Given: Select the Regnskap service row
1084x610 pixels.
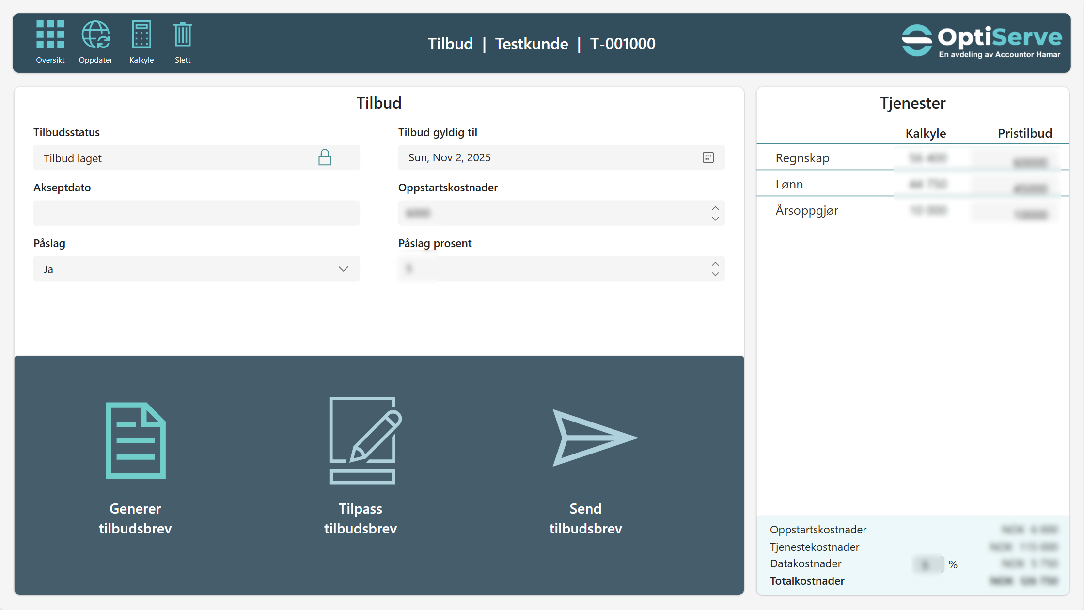Looking at the screenshot, I should point(802,158).
